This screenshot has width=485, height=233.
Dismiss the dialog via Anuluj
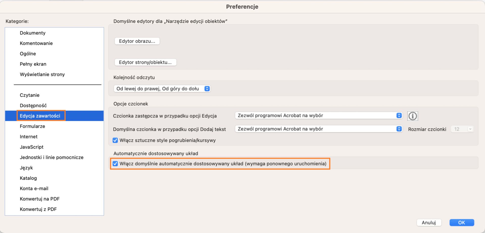[429, 223]
